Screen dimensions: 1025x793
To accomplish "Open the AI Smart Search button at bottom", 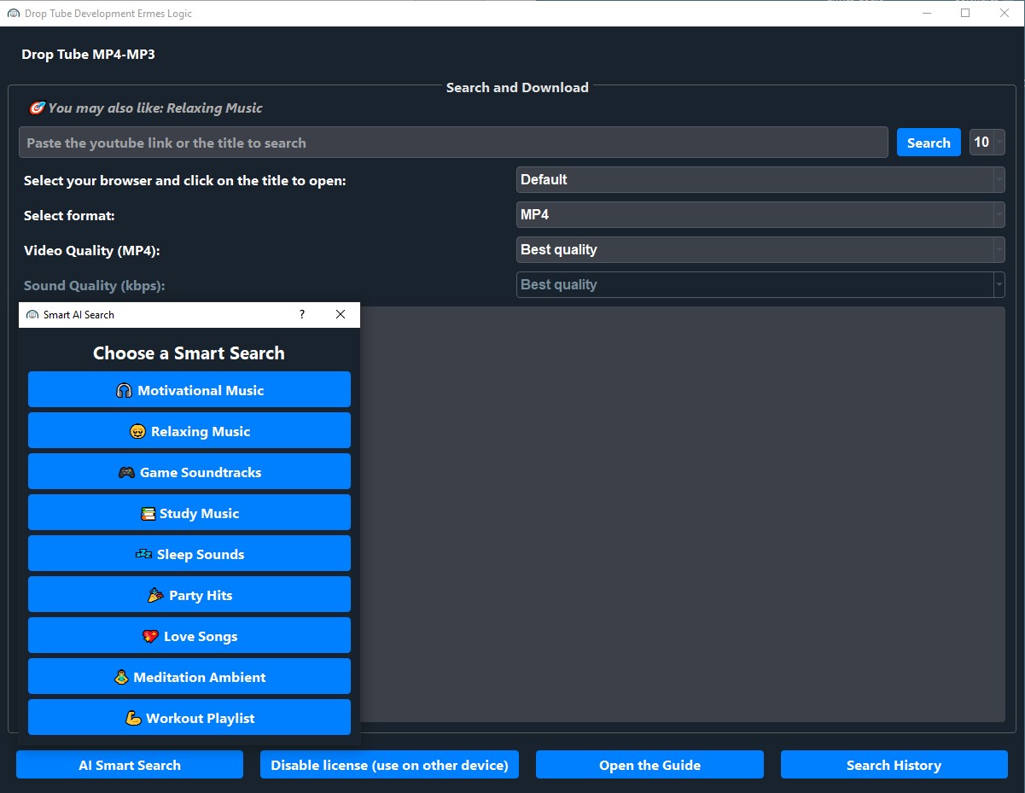I will [130, 766].
